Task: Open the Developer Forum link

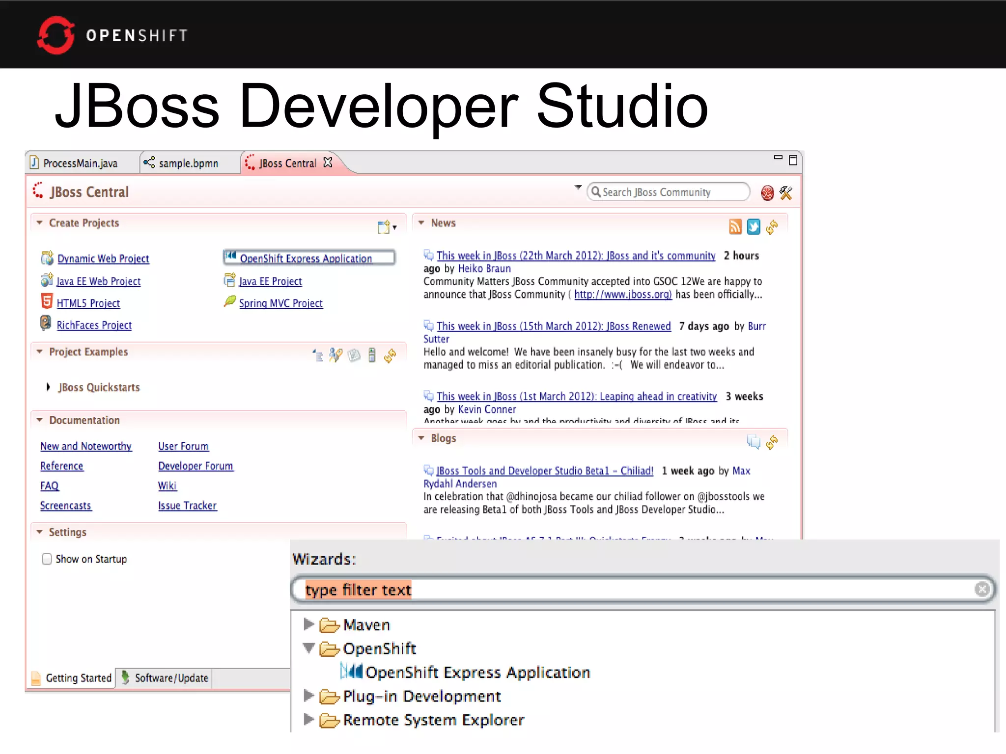Action: 196,466
